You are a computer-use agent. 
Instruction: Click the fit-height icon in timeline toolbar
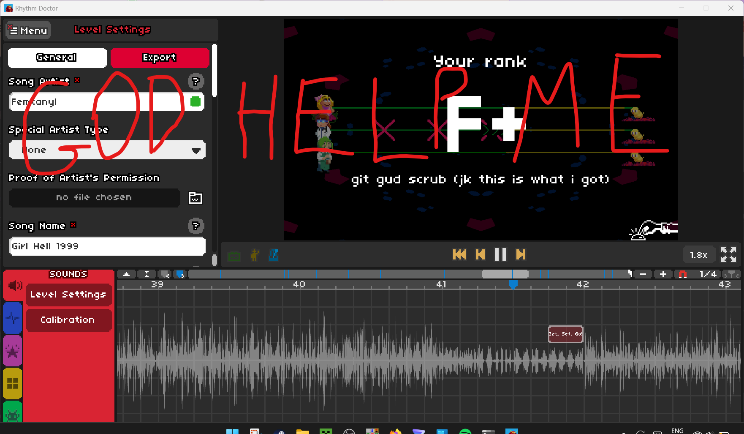tap(147, 274)
